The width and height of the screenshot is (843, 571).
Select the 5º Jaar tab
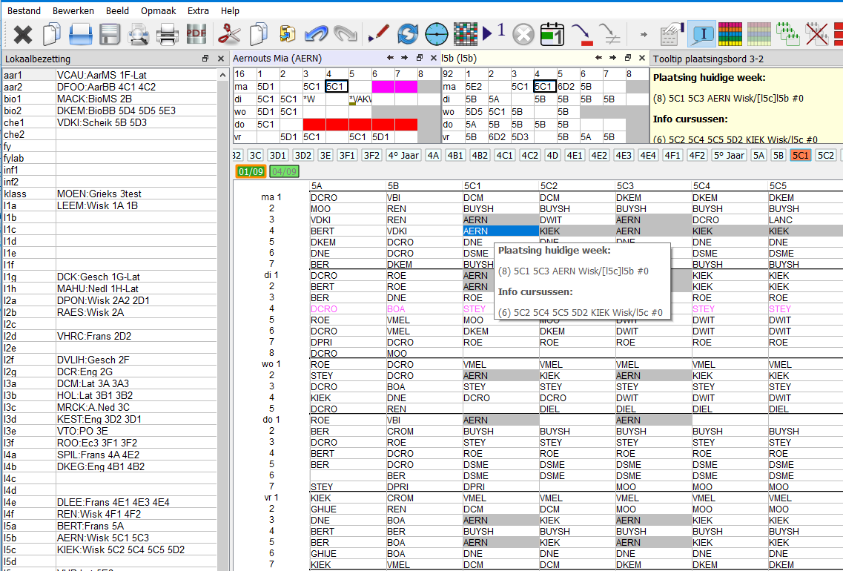click(x=729, y=156)
